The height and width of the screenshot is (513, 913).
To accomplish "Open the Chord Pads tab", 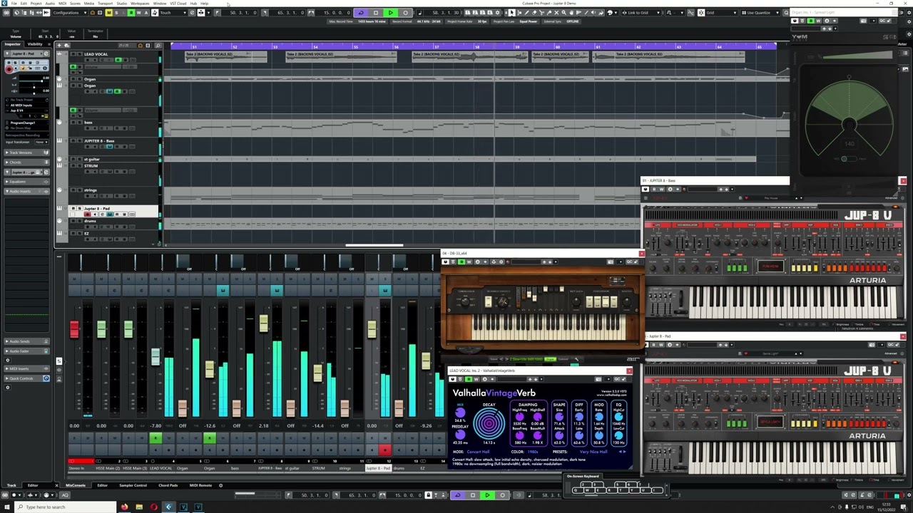I will (168, 485).
